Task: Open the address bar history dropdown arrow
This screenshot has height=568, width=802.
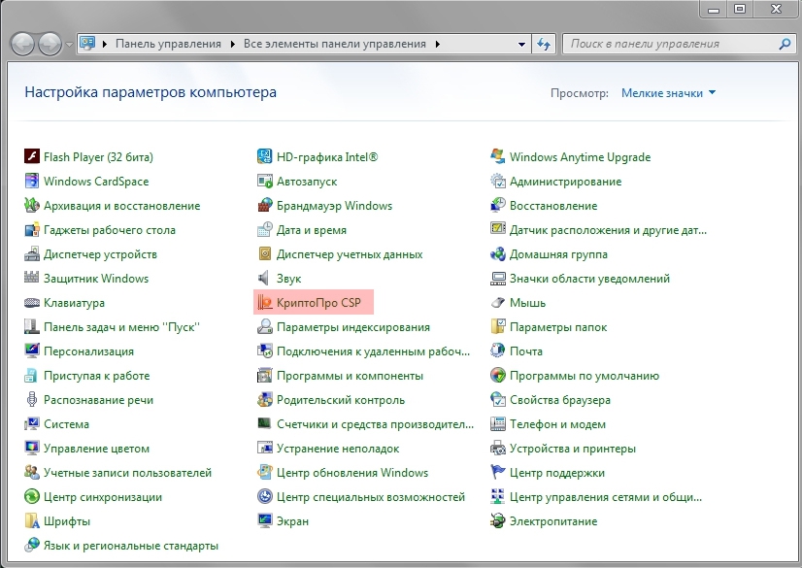Action: [x=521, y=44]
